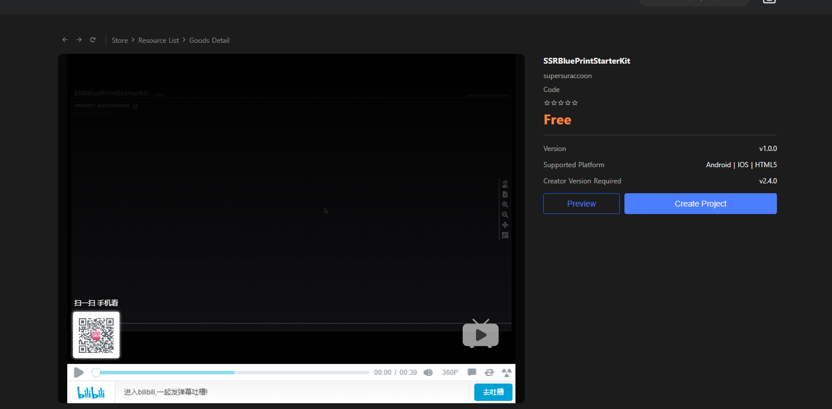Click the search field at the top

click(694, 2)
